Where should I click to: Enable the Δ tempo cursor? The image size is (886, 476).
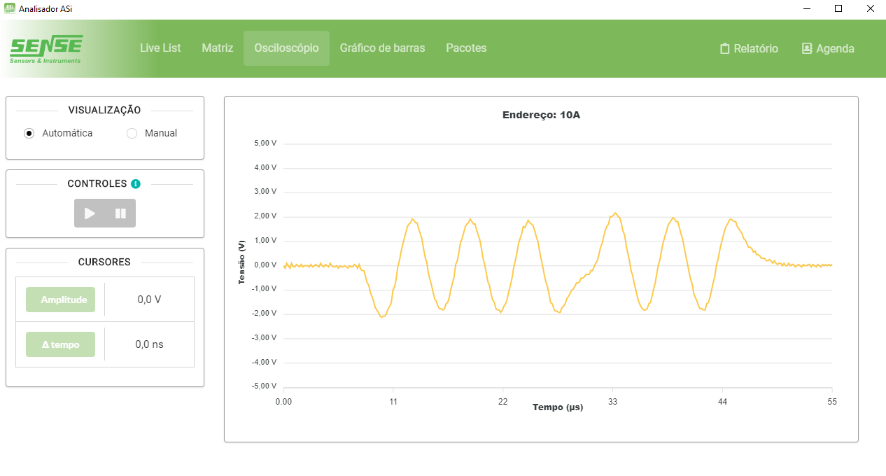point(60,344)
